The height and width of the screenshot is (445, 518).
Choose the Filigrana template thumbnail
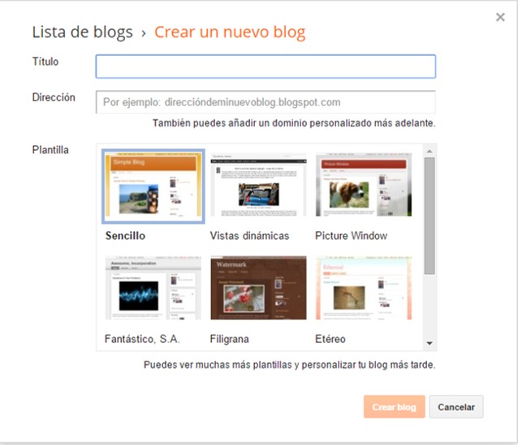258,288
